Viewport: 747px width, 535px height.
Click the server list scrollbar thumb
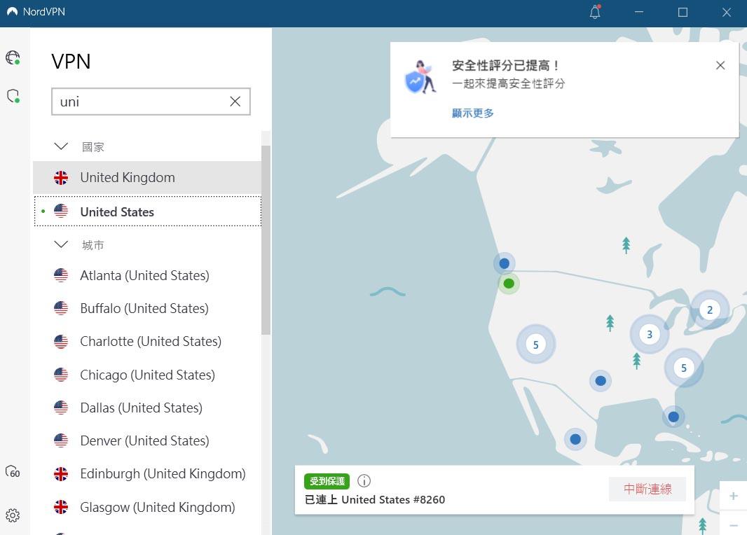pyautogui.click(x=266, y=239)
